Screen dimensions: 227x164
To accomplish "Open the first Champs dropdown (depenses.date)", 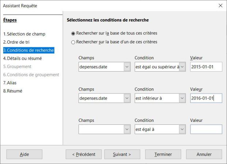I will (x=127, y=67).
